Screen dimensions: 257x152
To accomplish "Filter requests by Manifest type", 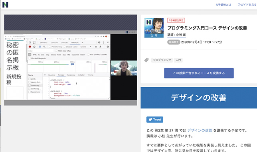I will pyautogui.click(x=75, y=54).
